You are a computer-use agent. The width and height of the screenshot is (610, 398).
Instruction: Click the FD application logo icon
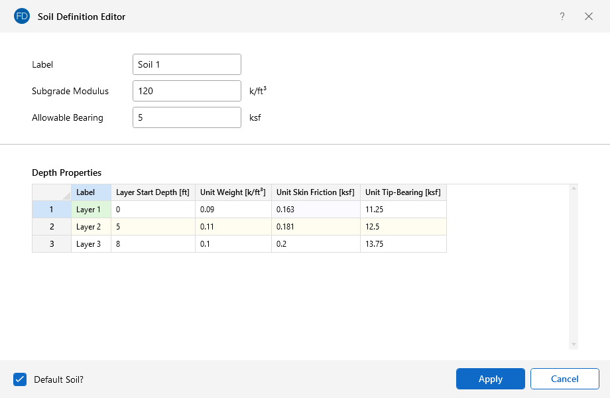22,16
